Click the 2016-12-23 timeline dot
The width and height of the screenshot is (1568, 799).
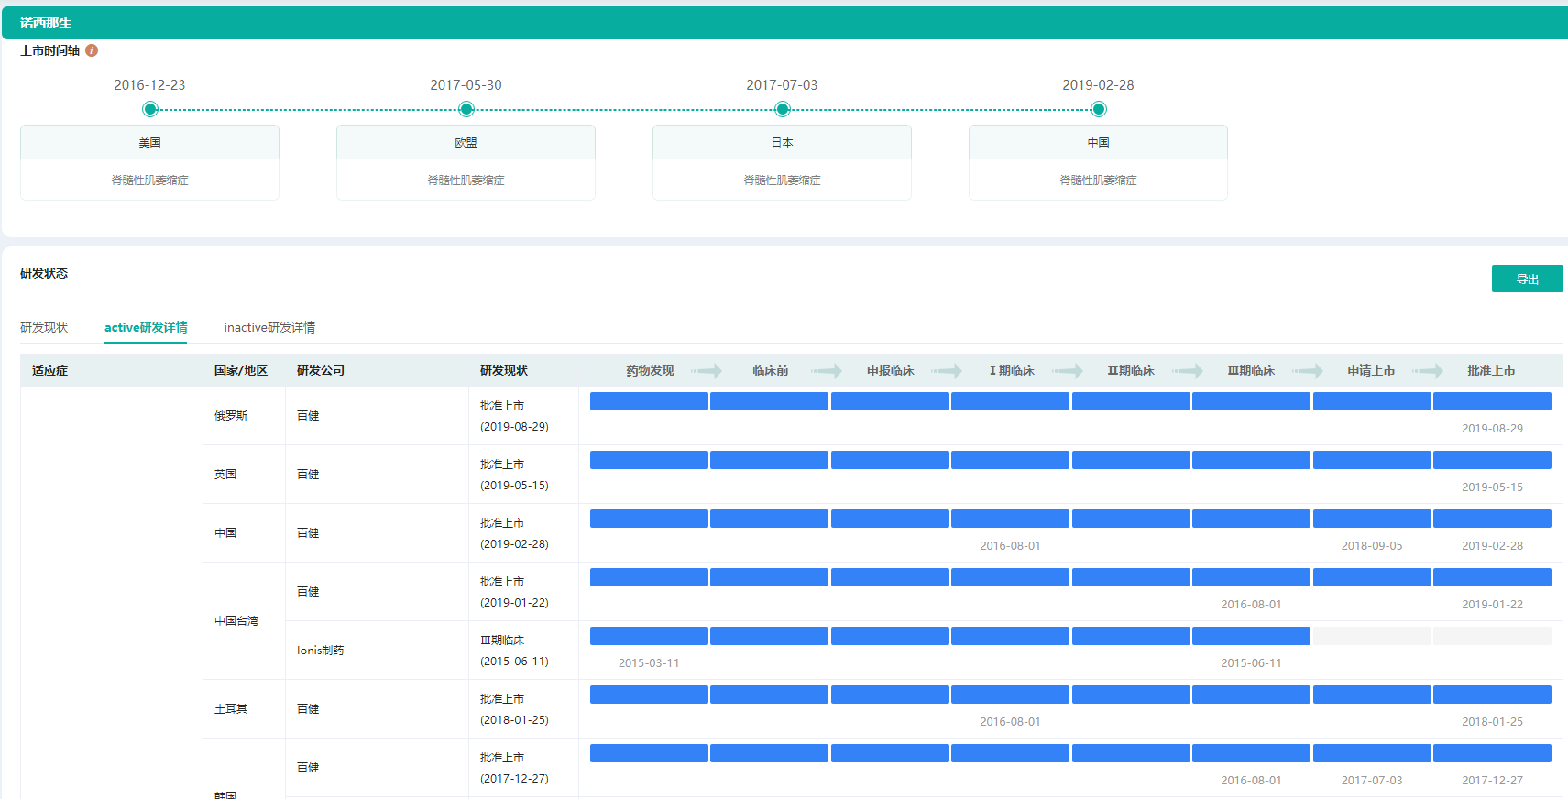tap(150, 110)
